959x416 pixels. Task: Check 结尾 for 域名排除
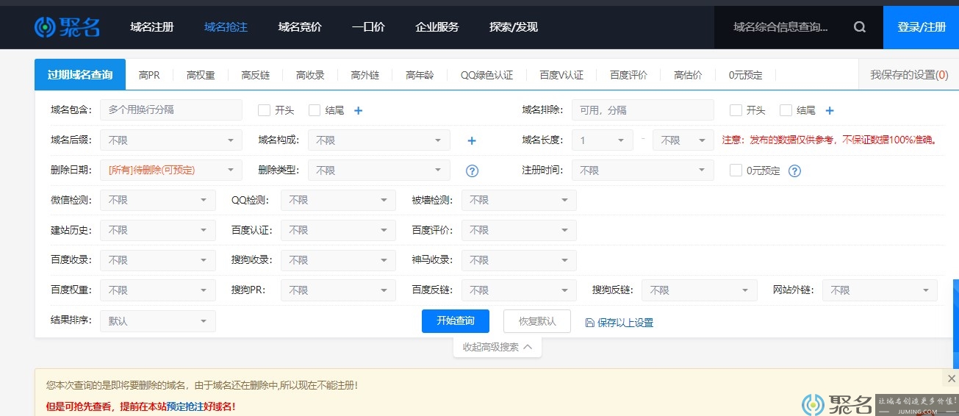786,110
